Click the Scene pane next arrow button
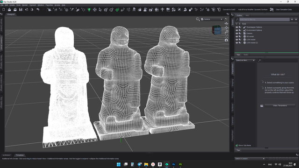 pos(296,20)
